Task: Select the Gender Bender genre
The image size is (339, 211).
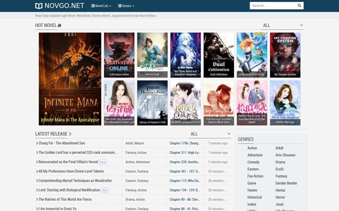Action: coord(286,183)
